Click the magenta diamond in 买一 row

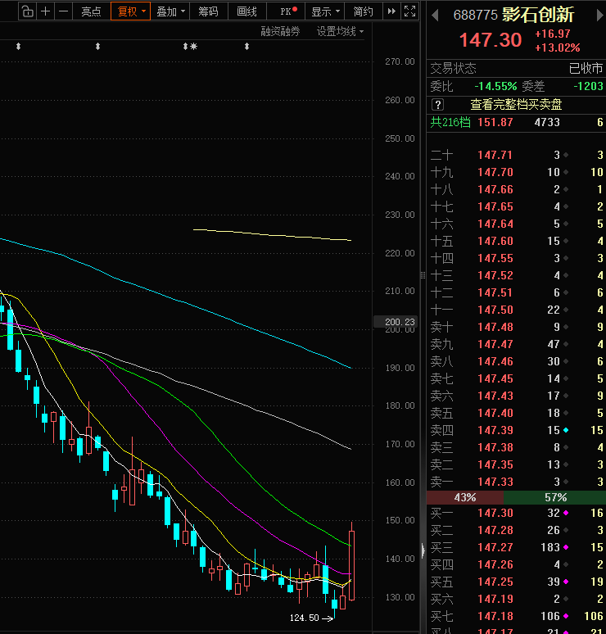coord(566,513)
